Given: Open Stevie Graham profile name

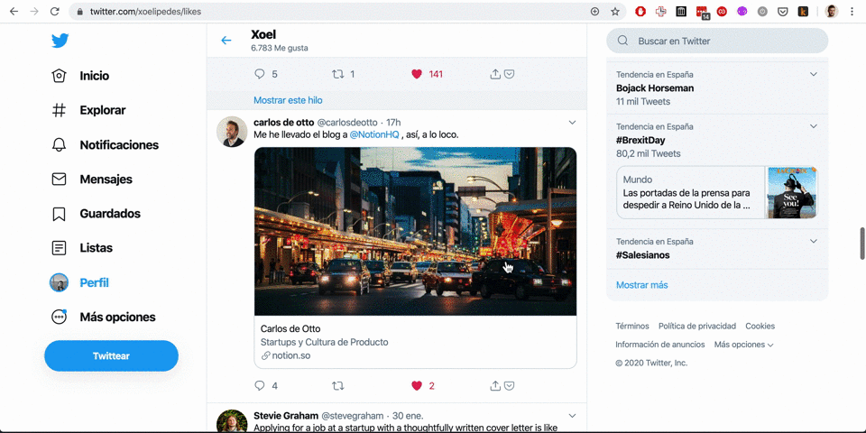Looking at the screenshot, I should coord(286,415).
